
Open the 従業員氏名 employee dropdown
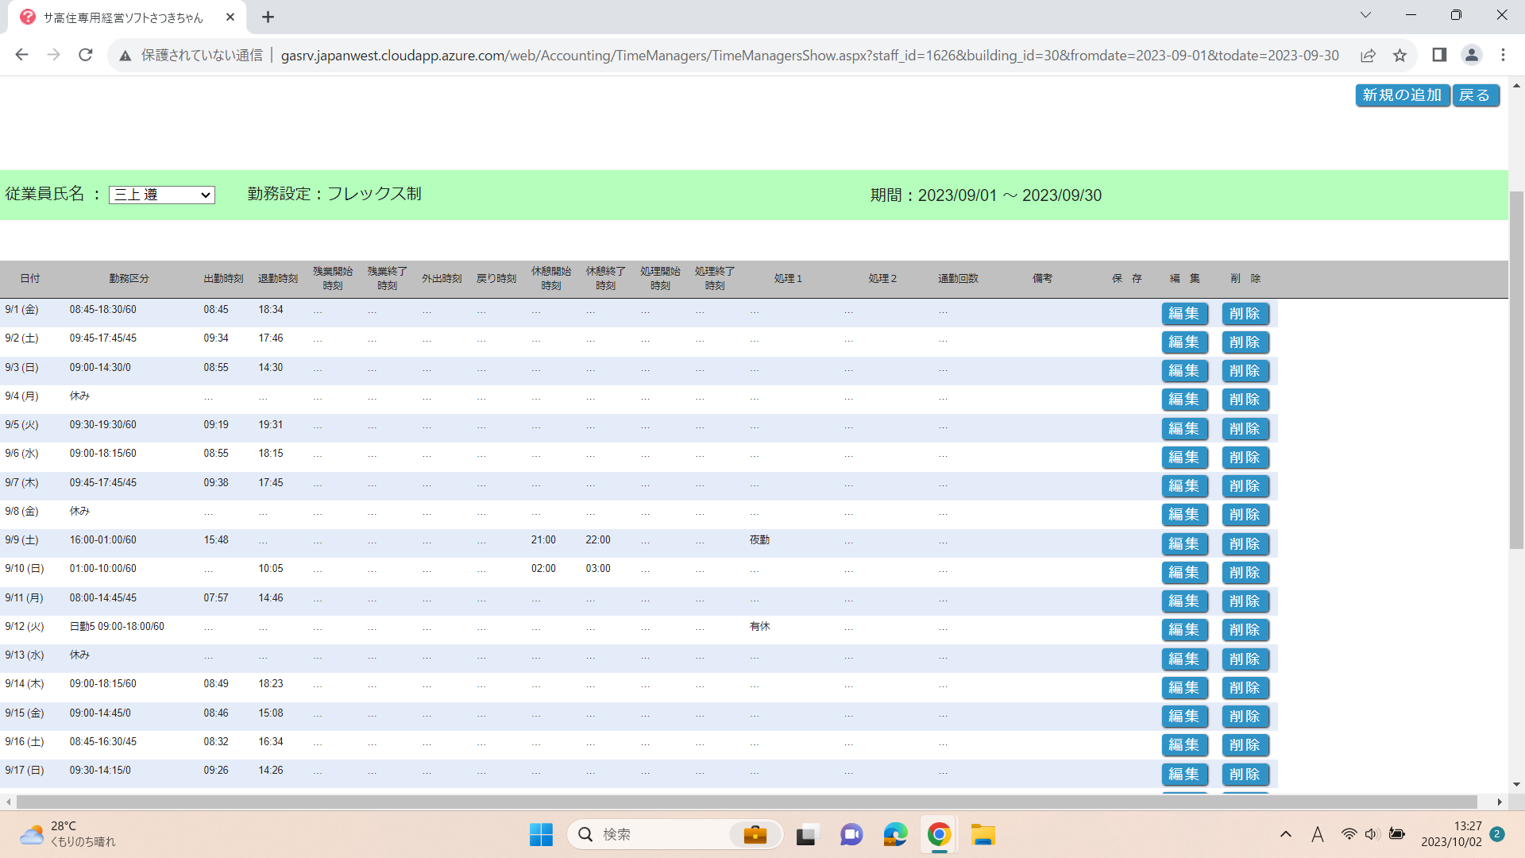click(162, 195)
